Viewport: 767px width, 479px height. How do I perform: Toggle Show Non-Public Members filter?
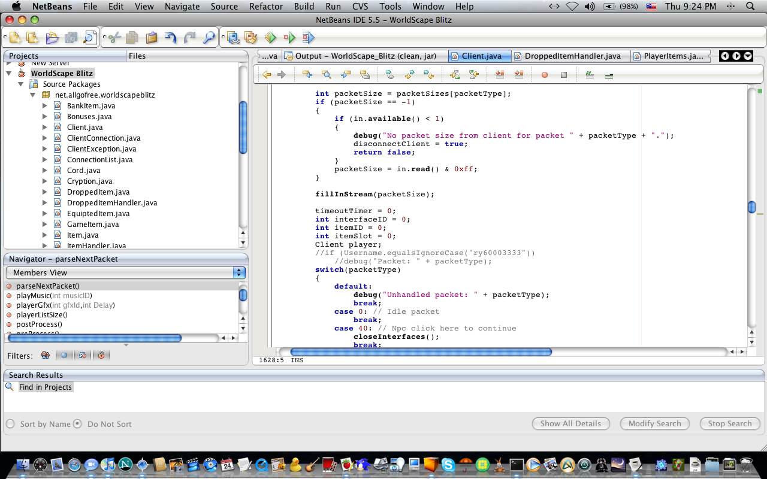[101, 355]
